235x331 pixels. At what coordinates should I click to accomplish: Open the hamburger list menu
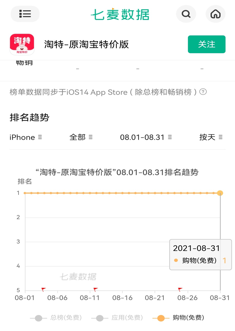(x=25, y=14)
